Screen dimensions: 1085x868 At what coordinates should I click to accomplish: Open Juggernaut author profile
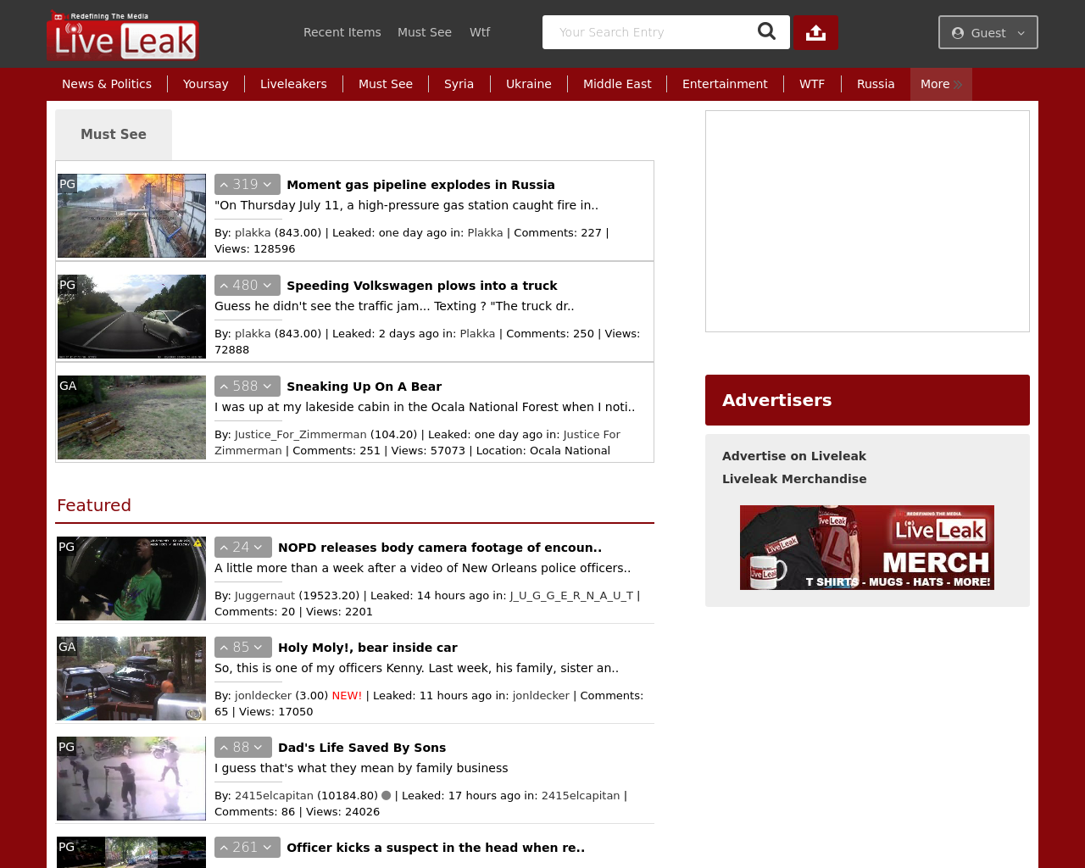[265, 596]
